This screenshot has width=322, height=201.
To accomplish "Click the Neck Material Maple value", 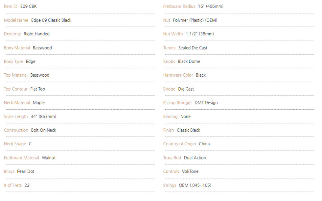I will pos(39,103).
